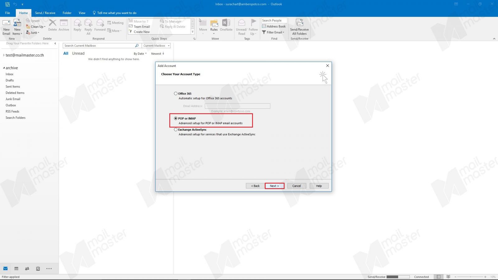Show more navigation options (three dots)
This screenshot has width=498, height=280.
[49, 268]
